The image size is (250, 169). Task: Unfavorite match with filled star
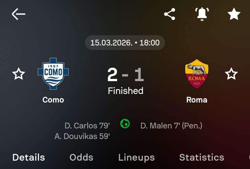click(234, 14)
